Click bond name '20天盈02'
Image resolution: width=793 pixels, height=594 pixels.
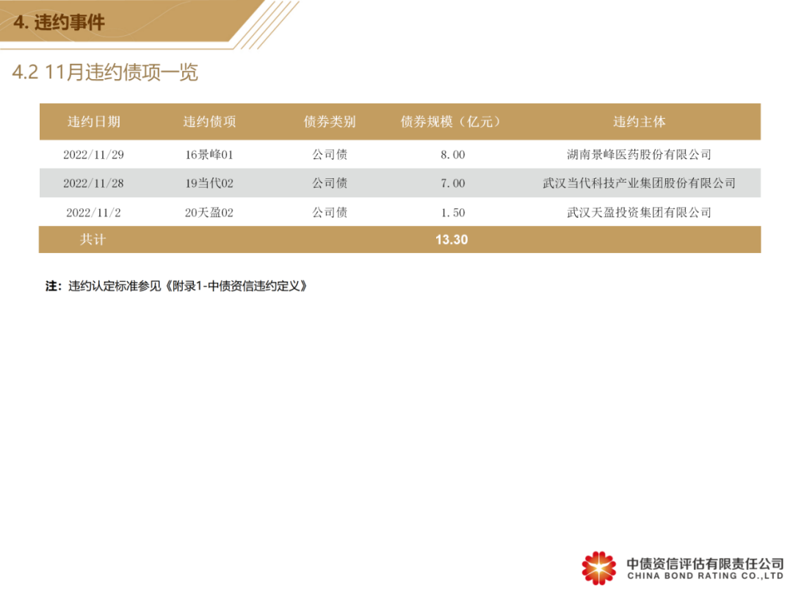[x=209, y=213]
